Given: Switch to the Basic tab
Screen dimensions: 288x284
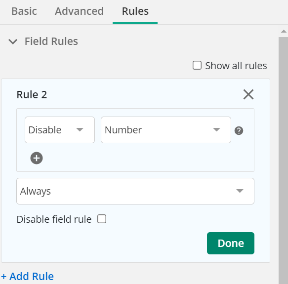Looking at the screenshot, I should 24,11.
